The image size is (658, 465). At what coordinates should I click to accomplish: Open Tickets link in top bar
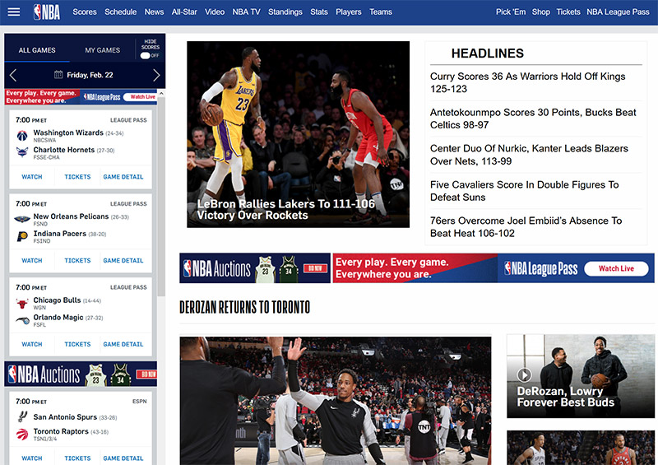point(568,12)
